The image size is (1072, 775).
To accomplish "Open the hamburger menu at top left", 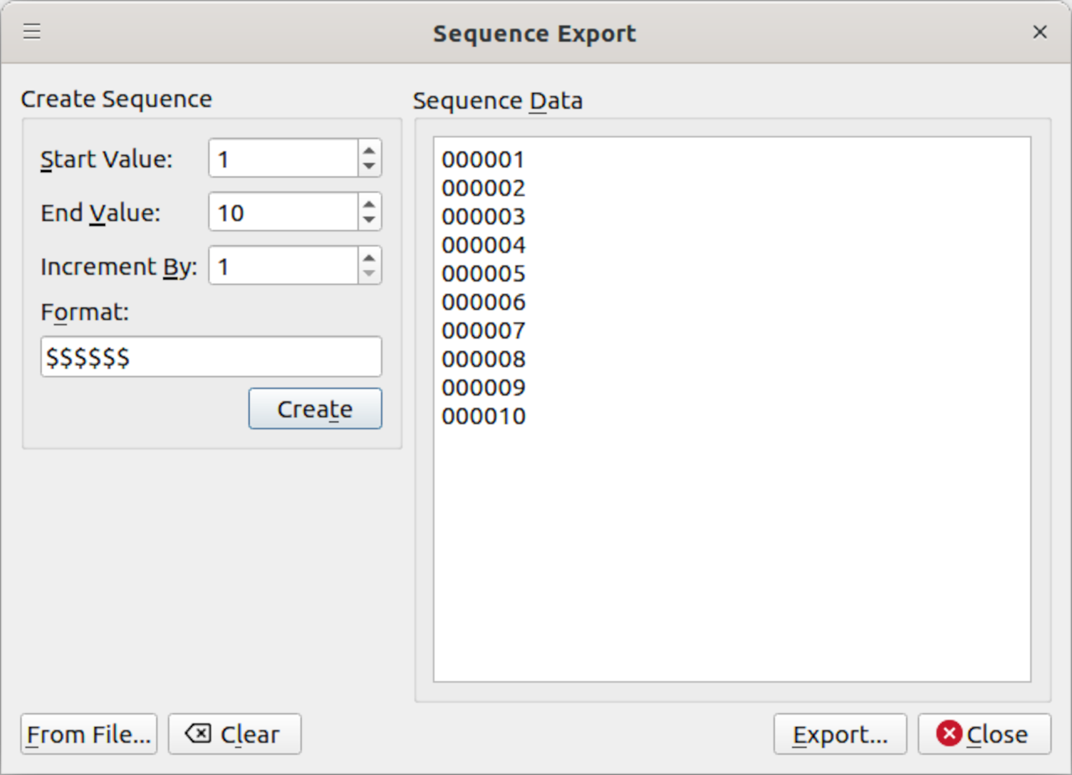I will (x=32, y=31).
